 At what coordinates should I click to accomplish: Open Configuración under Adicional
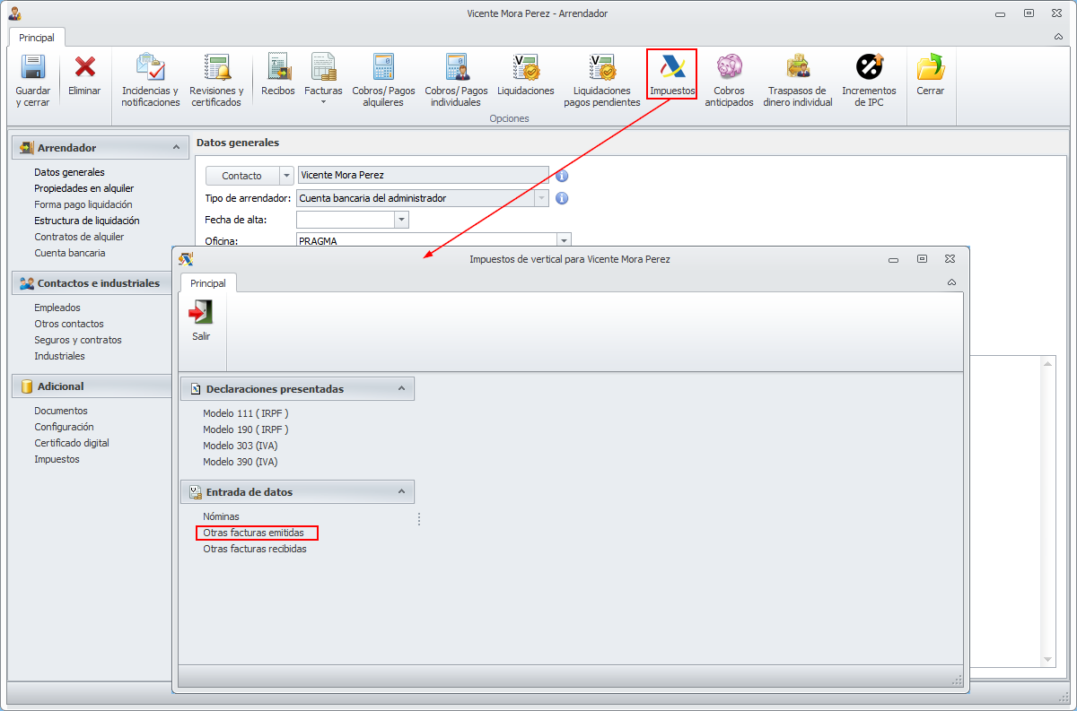click(64, 427)
